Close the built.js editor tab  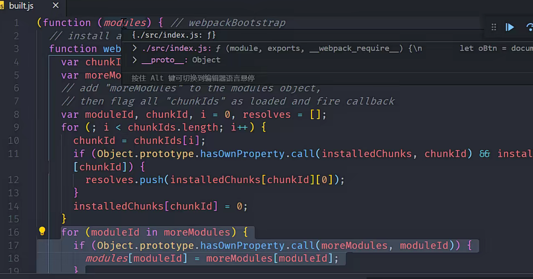56,6
